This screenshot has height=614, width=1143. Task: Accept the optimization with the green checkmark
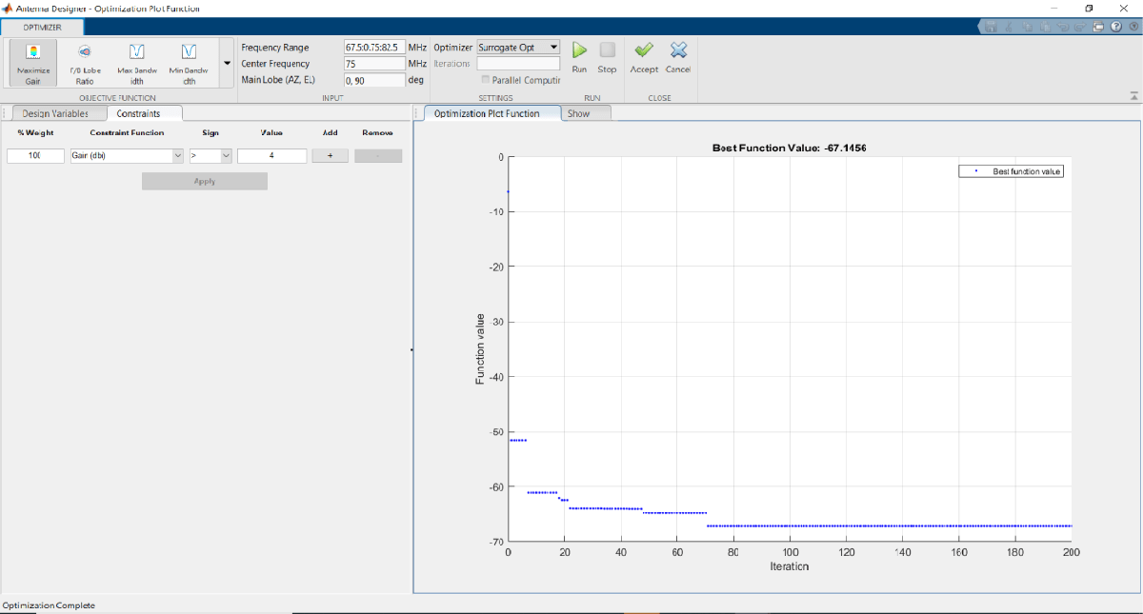[644, 51]
